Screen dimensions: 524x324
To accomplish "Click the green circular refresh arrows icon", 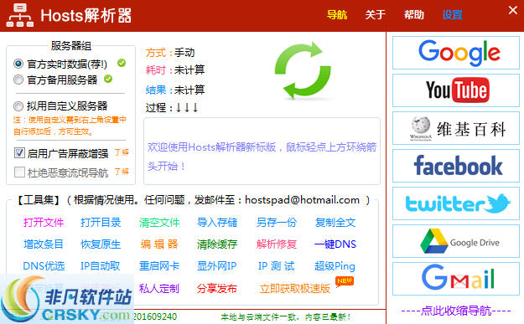I will coord(303,70).
